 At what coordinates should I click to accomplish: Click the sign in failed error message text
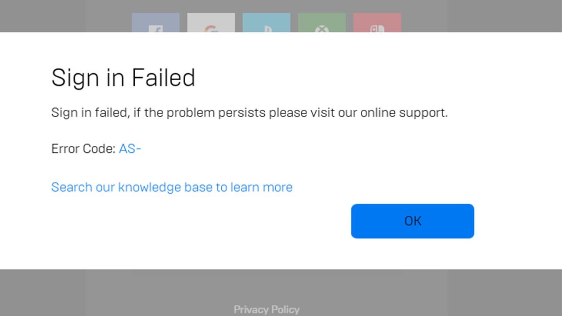(x=249, y=112)
